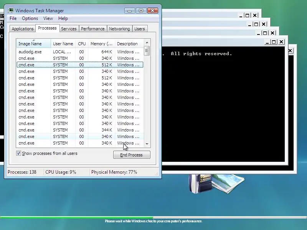This screenshot has width=307, height=230.
Task: Select the cmd.exe row using 344 K
Action: (x=80, y=130)
